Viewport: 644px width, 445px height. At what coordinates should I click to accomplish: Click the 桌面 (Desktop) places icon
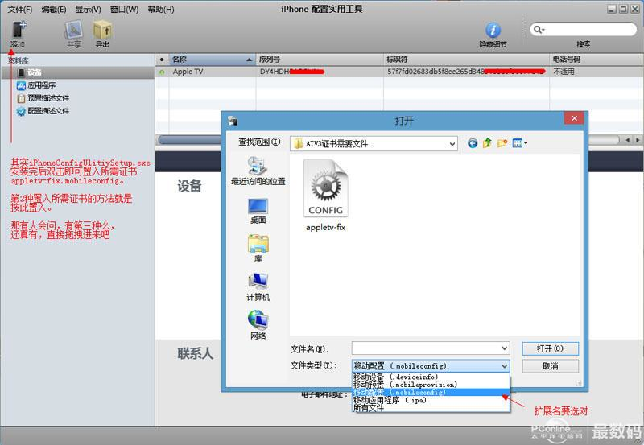[x=258, y=211]
